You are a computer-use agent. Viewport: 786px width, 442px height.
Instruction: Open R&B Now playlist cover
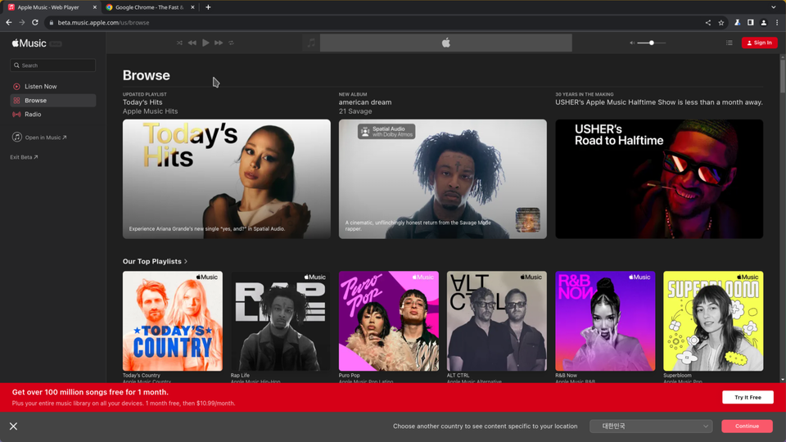(605, 321)
